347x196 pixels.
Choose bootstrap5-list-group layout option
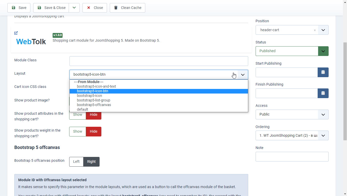(x=93, y=100)
